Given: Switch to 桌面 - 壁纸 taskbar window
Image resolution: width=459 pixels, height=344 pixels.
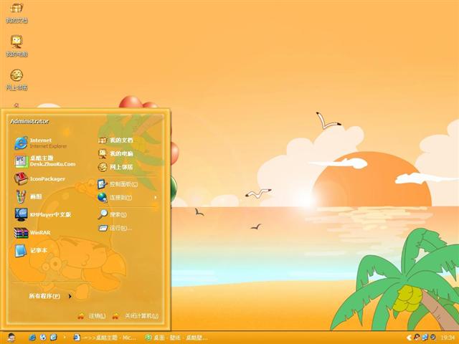Looking at the screenshot, I should pos(177,338).
